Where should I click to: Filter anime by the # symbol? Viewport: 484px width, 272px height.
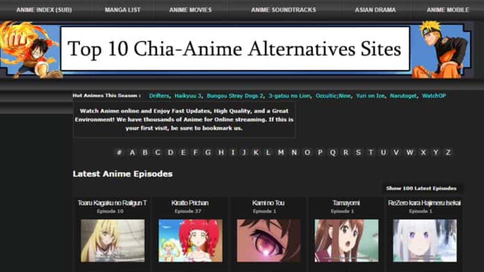tap(119, 153)
